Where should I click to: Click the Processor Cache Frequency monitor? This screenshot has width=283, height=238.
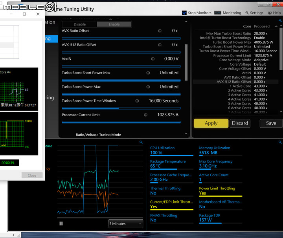coord(172,178)
